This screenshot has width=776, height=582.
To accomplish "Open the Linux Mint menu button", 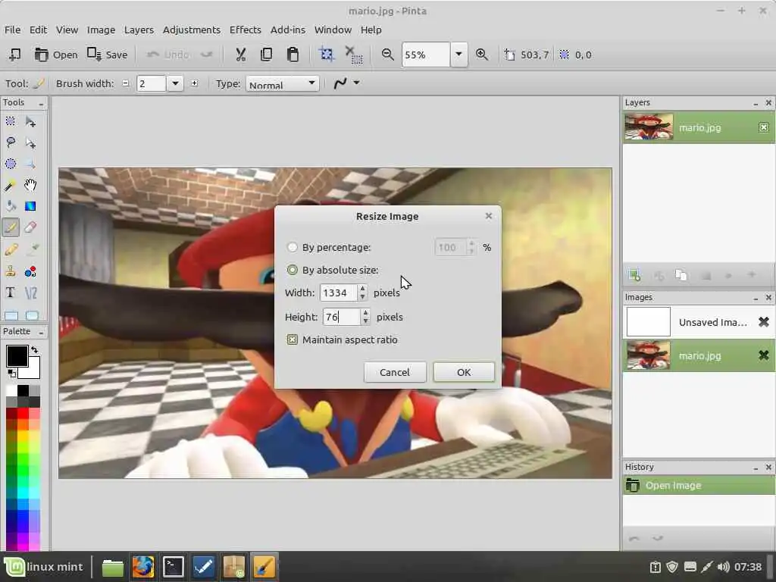I will 43,567.
